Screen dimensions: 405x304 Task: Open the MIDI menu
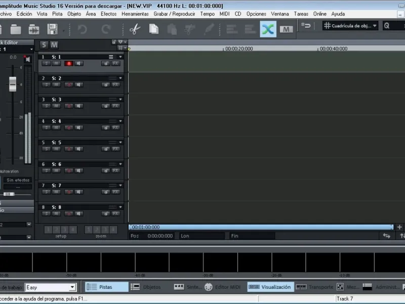click(224, 14)
